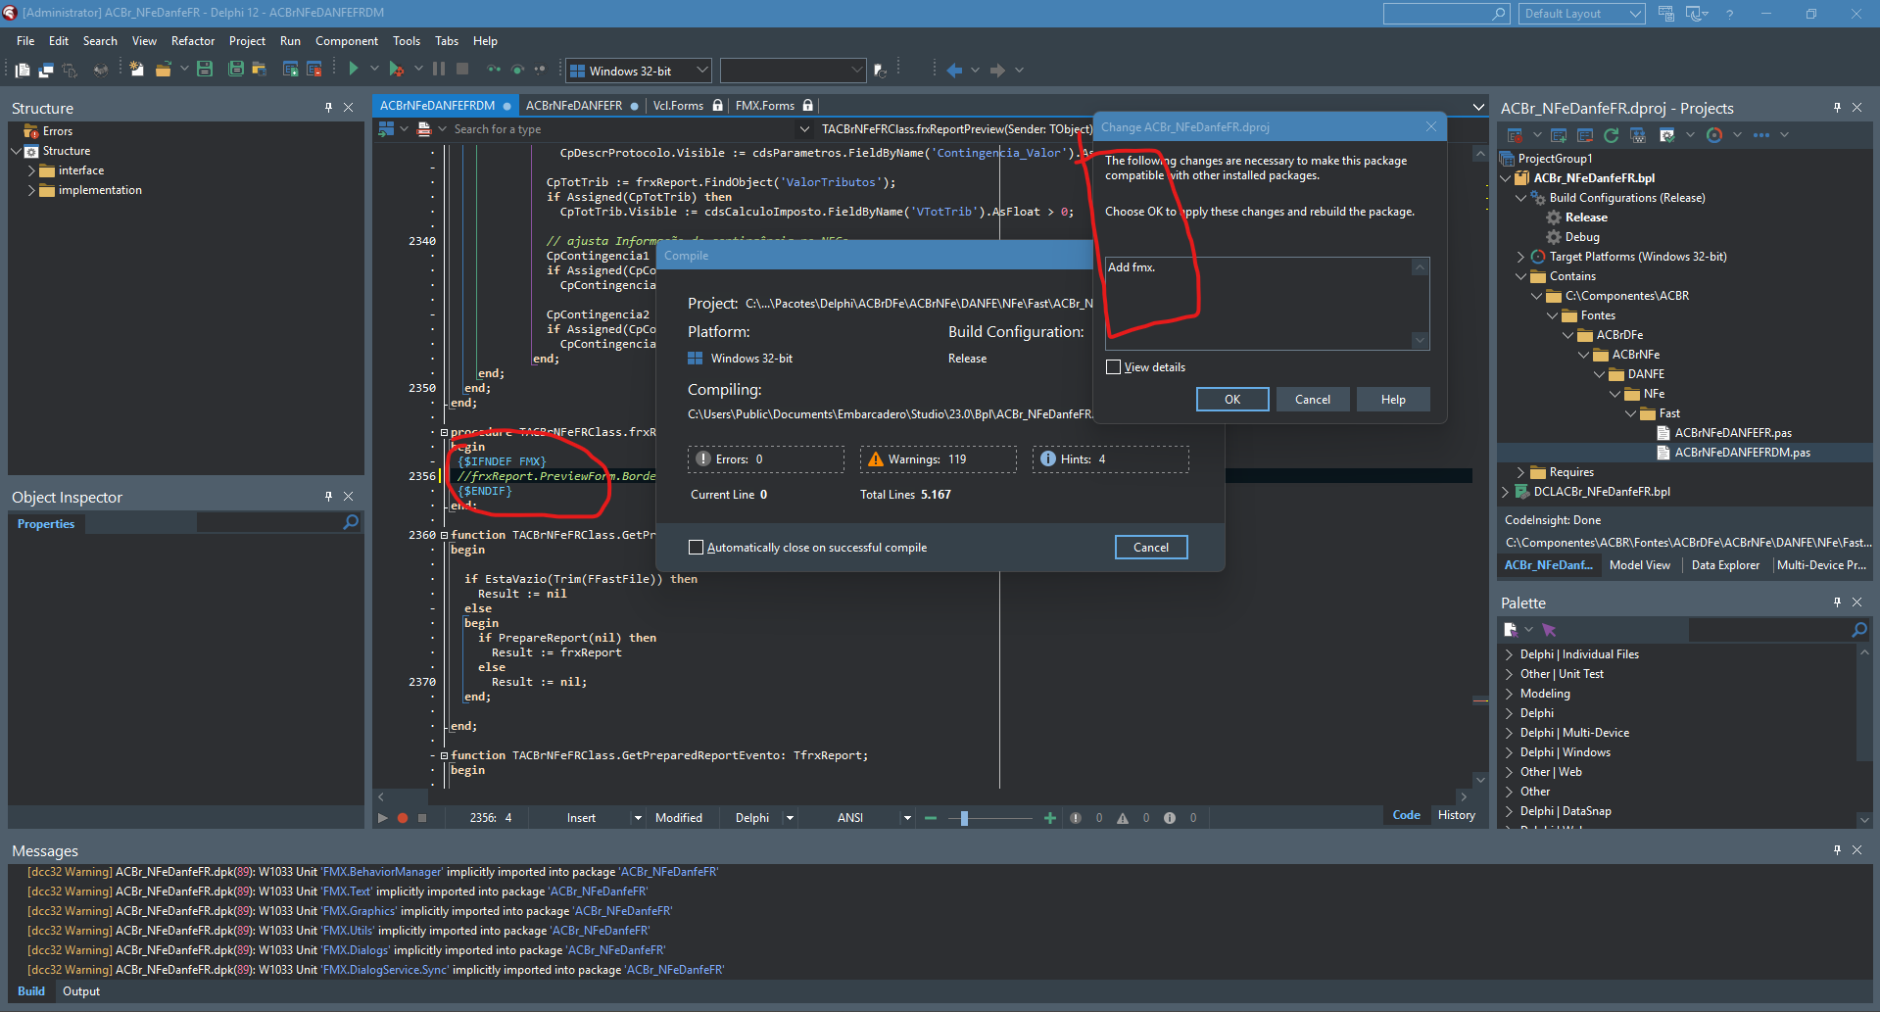This screenshot has height=1012, width=1880.
Task: Click the forward navigation arrow
Action: tap(997, 70)
